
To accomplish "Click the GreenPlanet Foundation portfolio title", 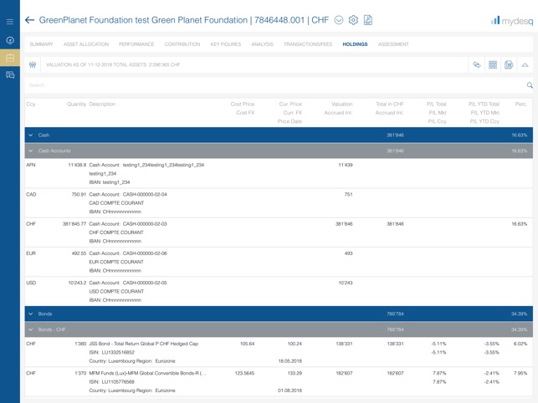I will coord(184,20).
